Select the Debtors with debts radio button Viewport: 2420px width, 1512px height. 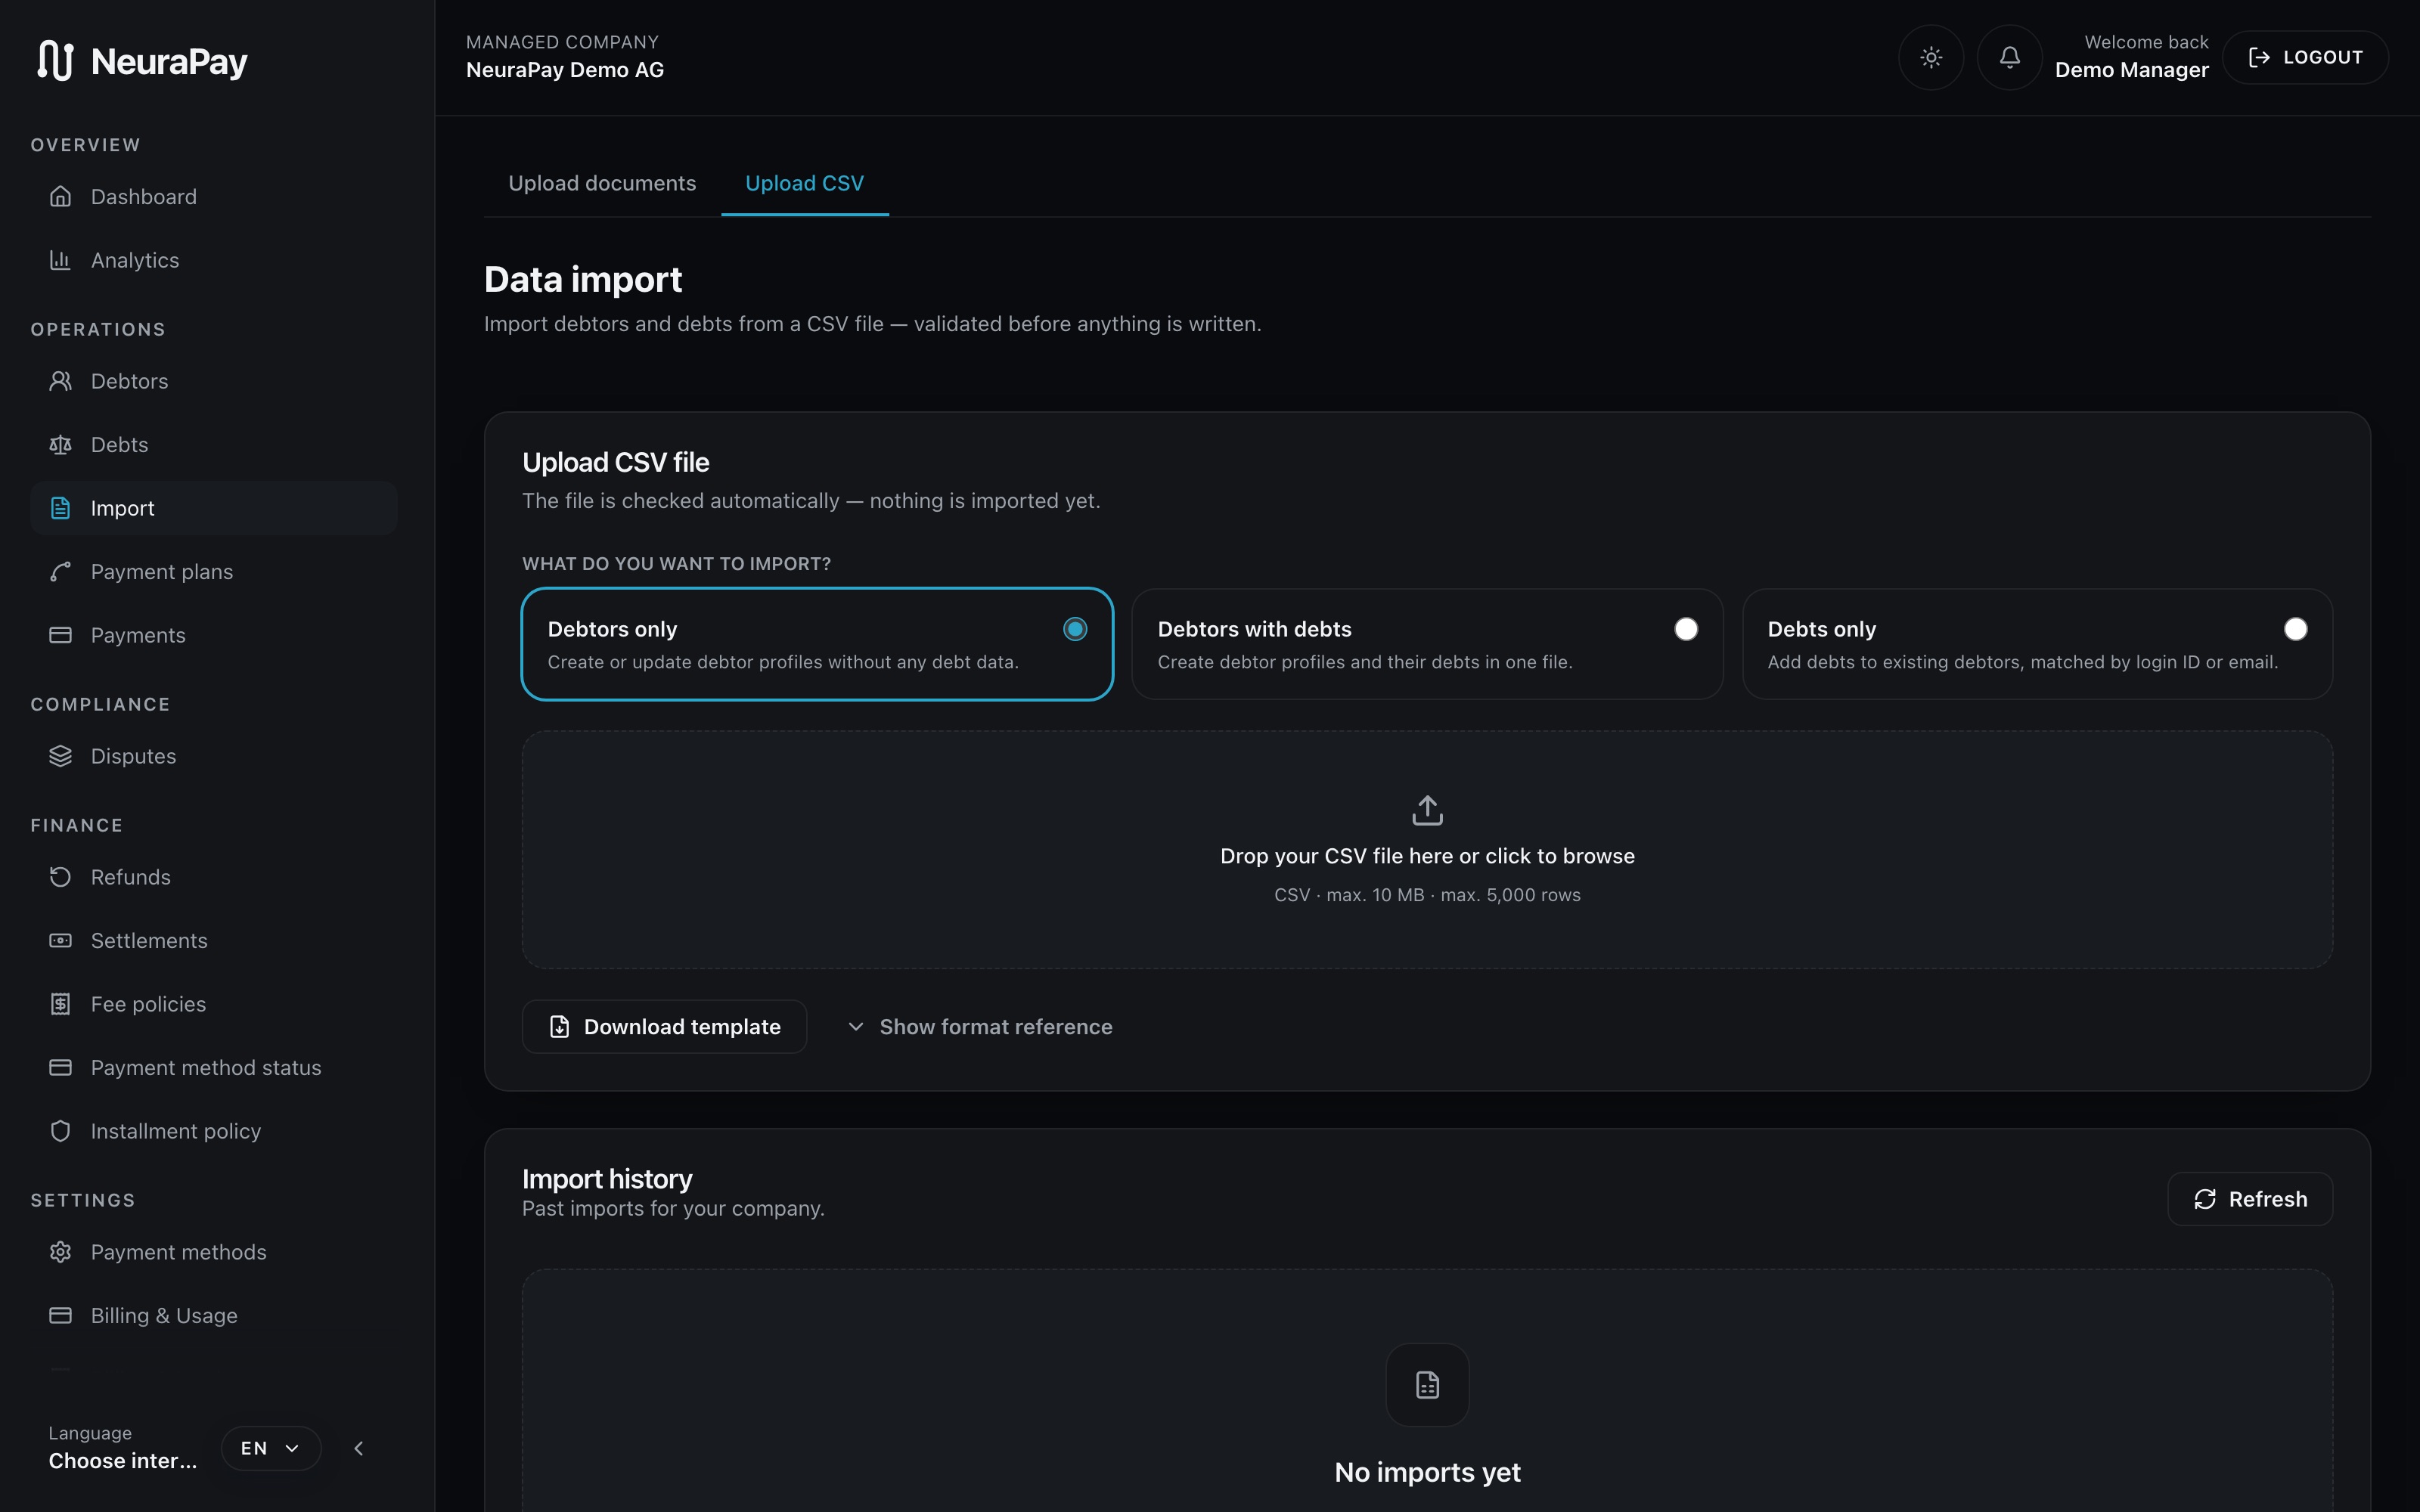tap(1686, 629)
